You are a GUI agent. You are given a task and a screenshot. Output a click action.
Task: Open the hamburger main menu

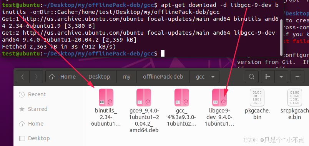tap(297, 77)
